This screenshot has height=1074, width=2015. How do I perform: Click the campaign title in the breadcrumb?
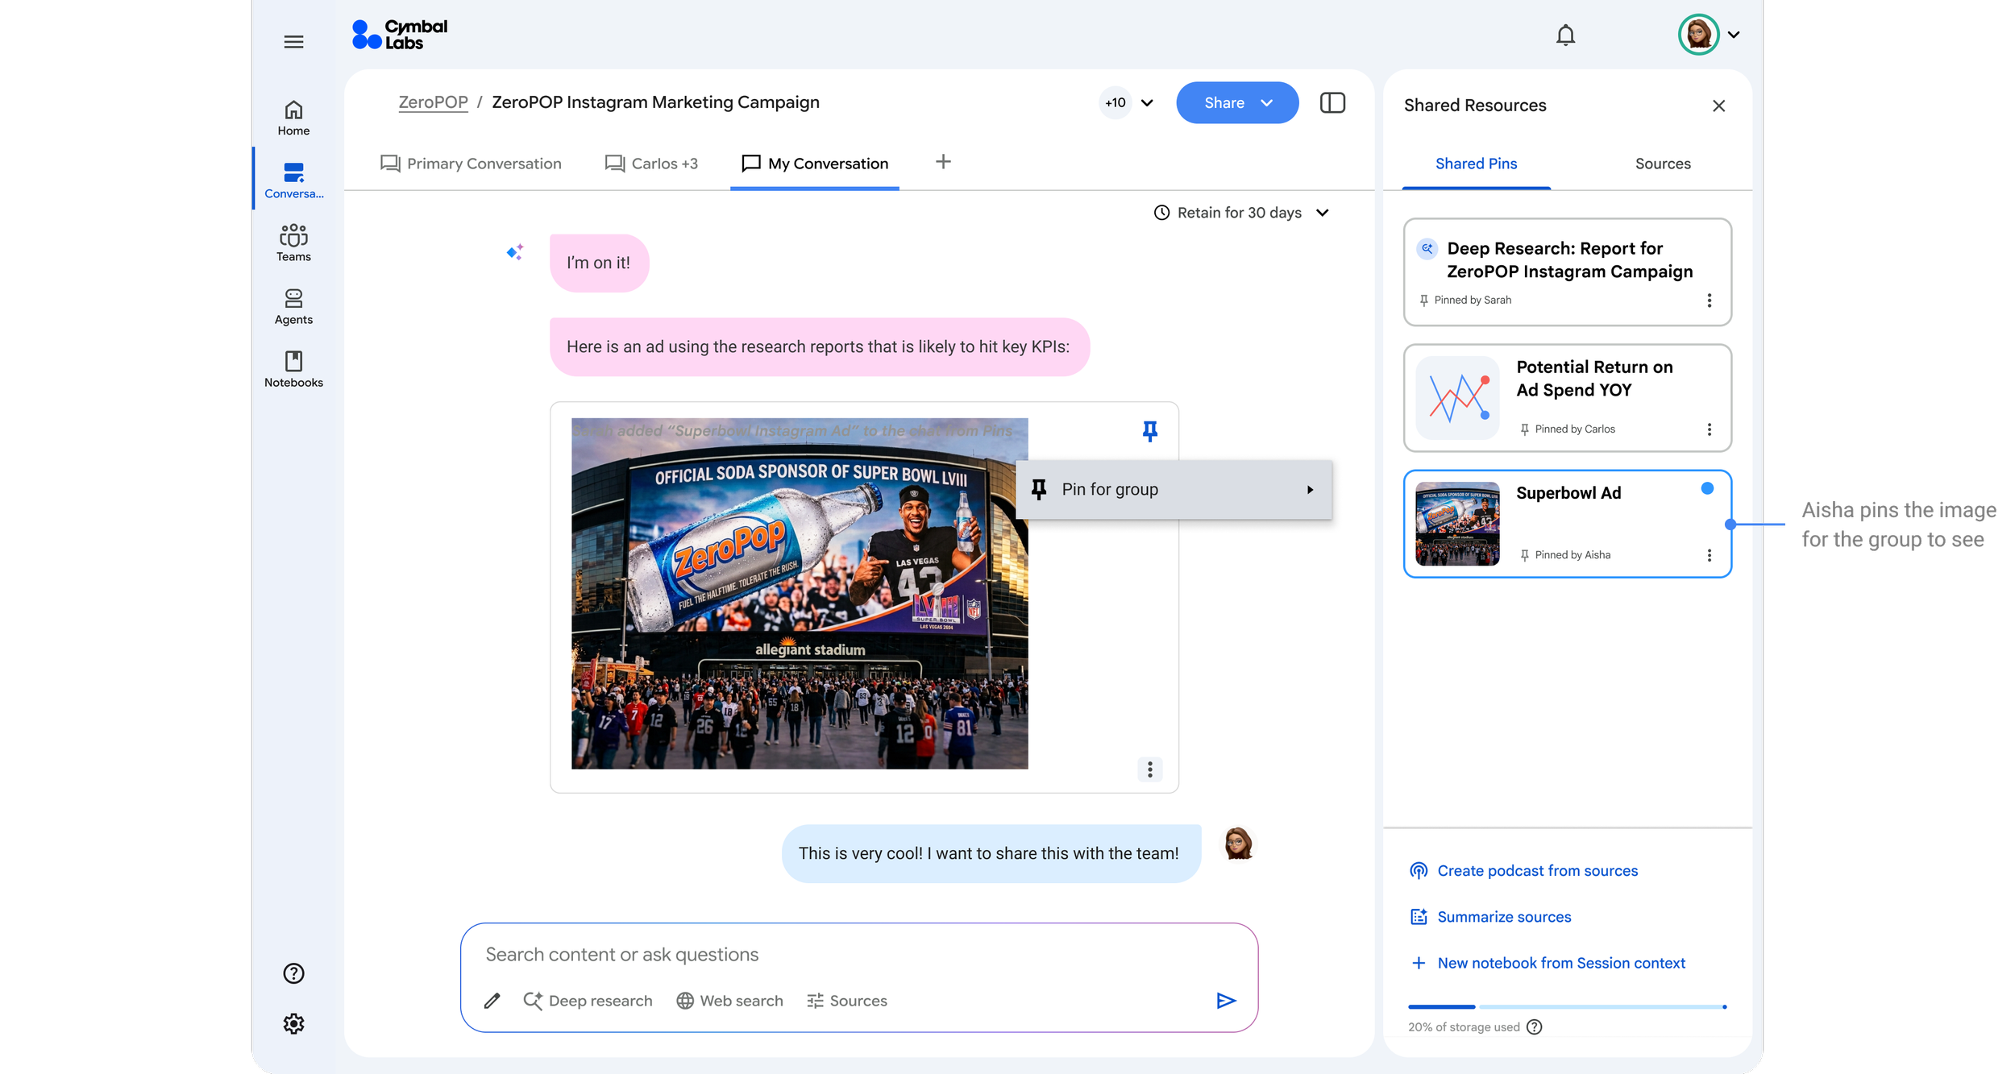655,102
